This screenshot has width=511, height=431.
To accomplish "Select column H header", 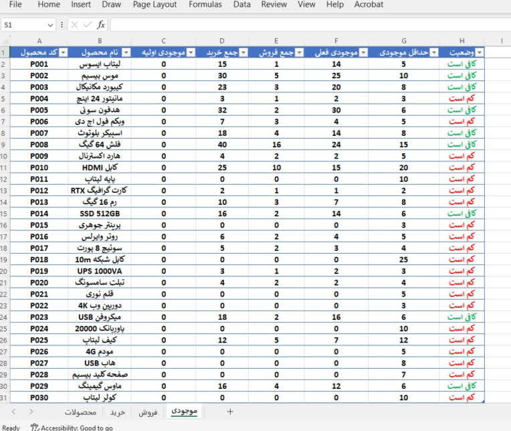I will point(462,41).
